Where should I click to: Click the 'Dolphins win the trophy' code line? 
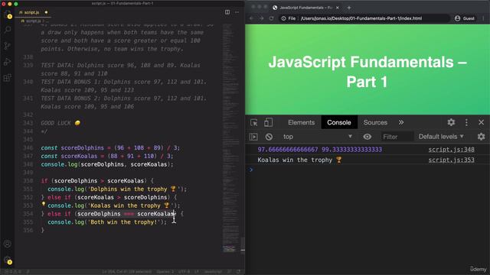(117, 189)
